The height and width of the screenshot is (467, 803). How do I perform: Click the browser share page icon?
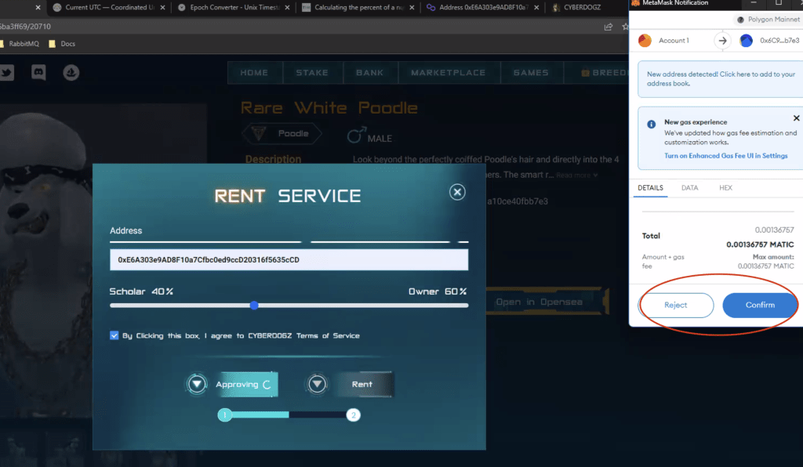[x=609, y=27]
